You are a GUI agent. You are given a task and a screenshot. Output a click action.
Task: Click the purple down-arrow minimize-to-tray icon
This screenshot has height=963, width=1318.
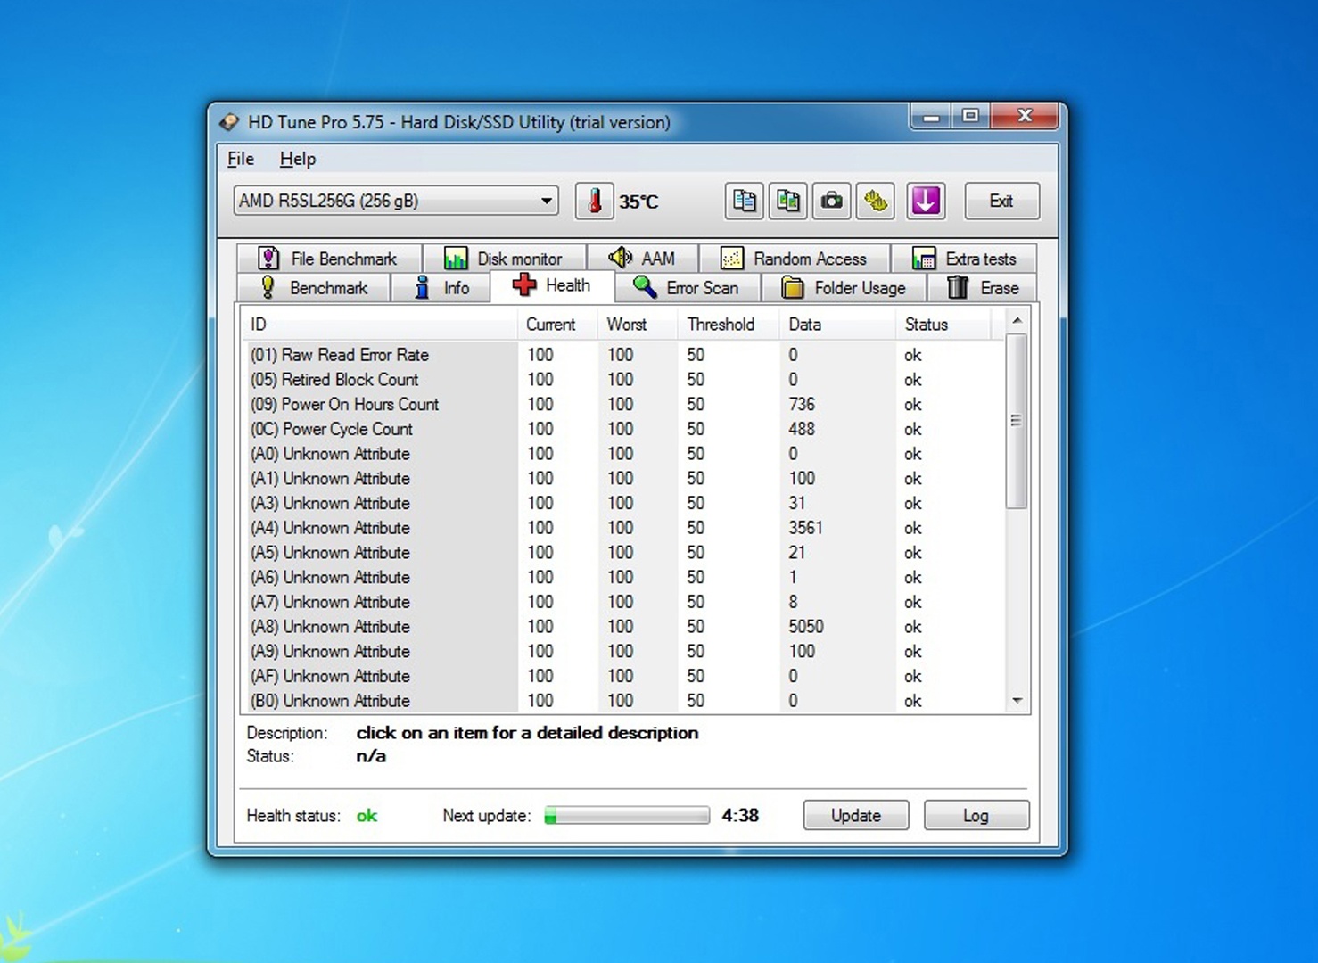(x=926, y=201)
